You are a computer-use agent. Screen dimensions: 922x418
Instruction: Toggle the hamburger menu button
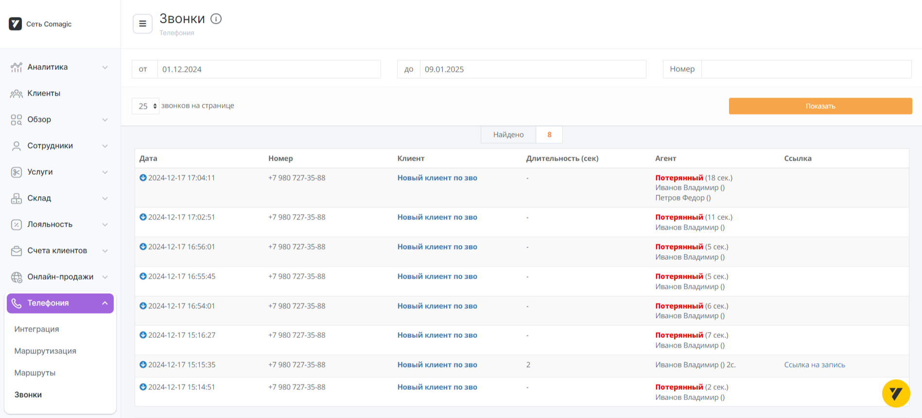(142, 23)
